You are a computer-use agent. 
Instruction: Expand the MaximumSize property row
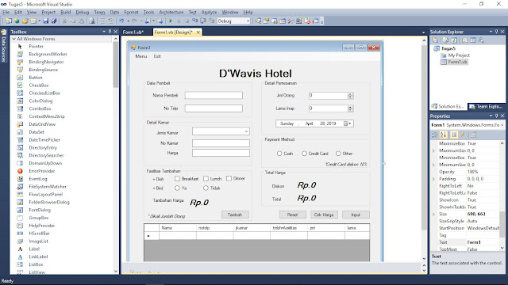pyautogui.click(x=433, y=150)
